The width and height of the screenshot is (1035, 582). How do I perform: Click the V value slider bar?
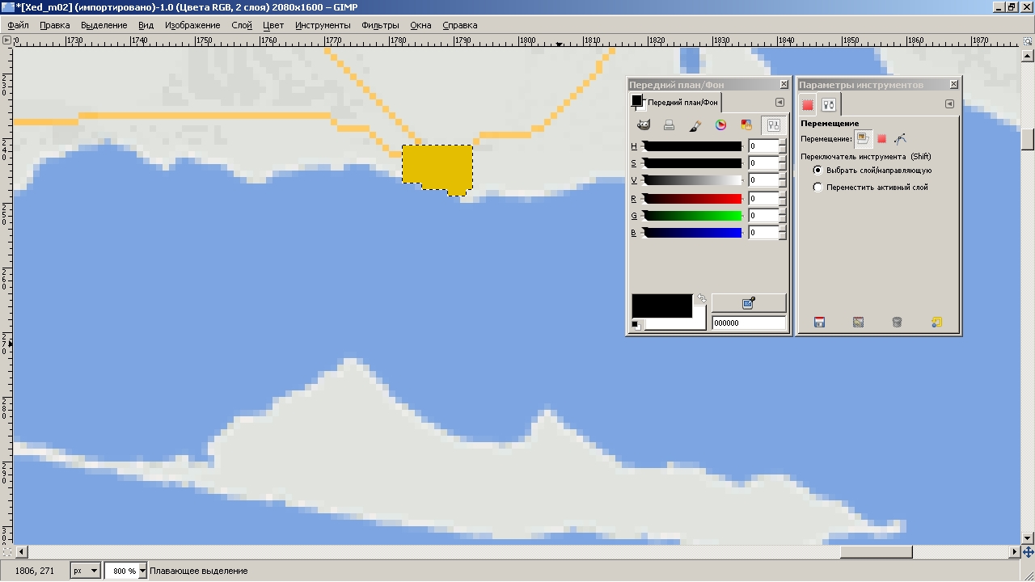pyautogui.click(x=692, y=180)
